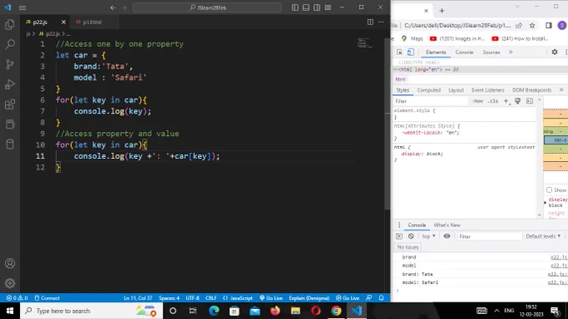Open the Search view in activity bar
The image size is (568, 319).
point(10,44)
